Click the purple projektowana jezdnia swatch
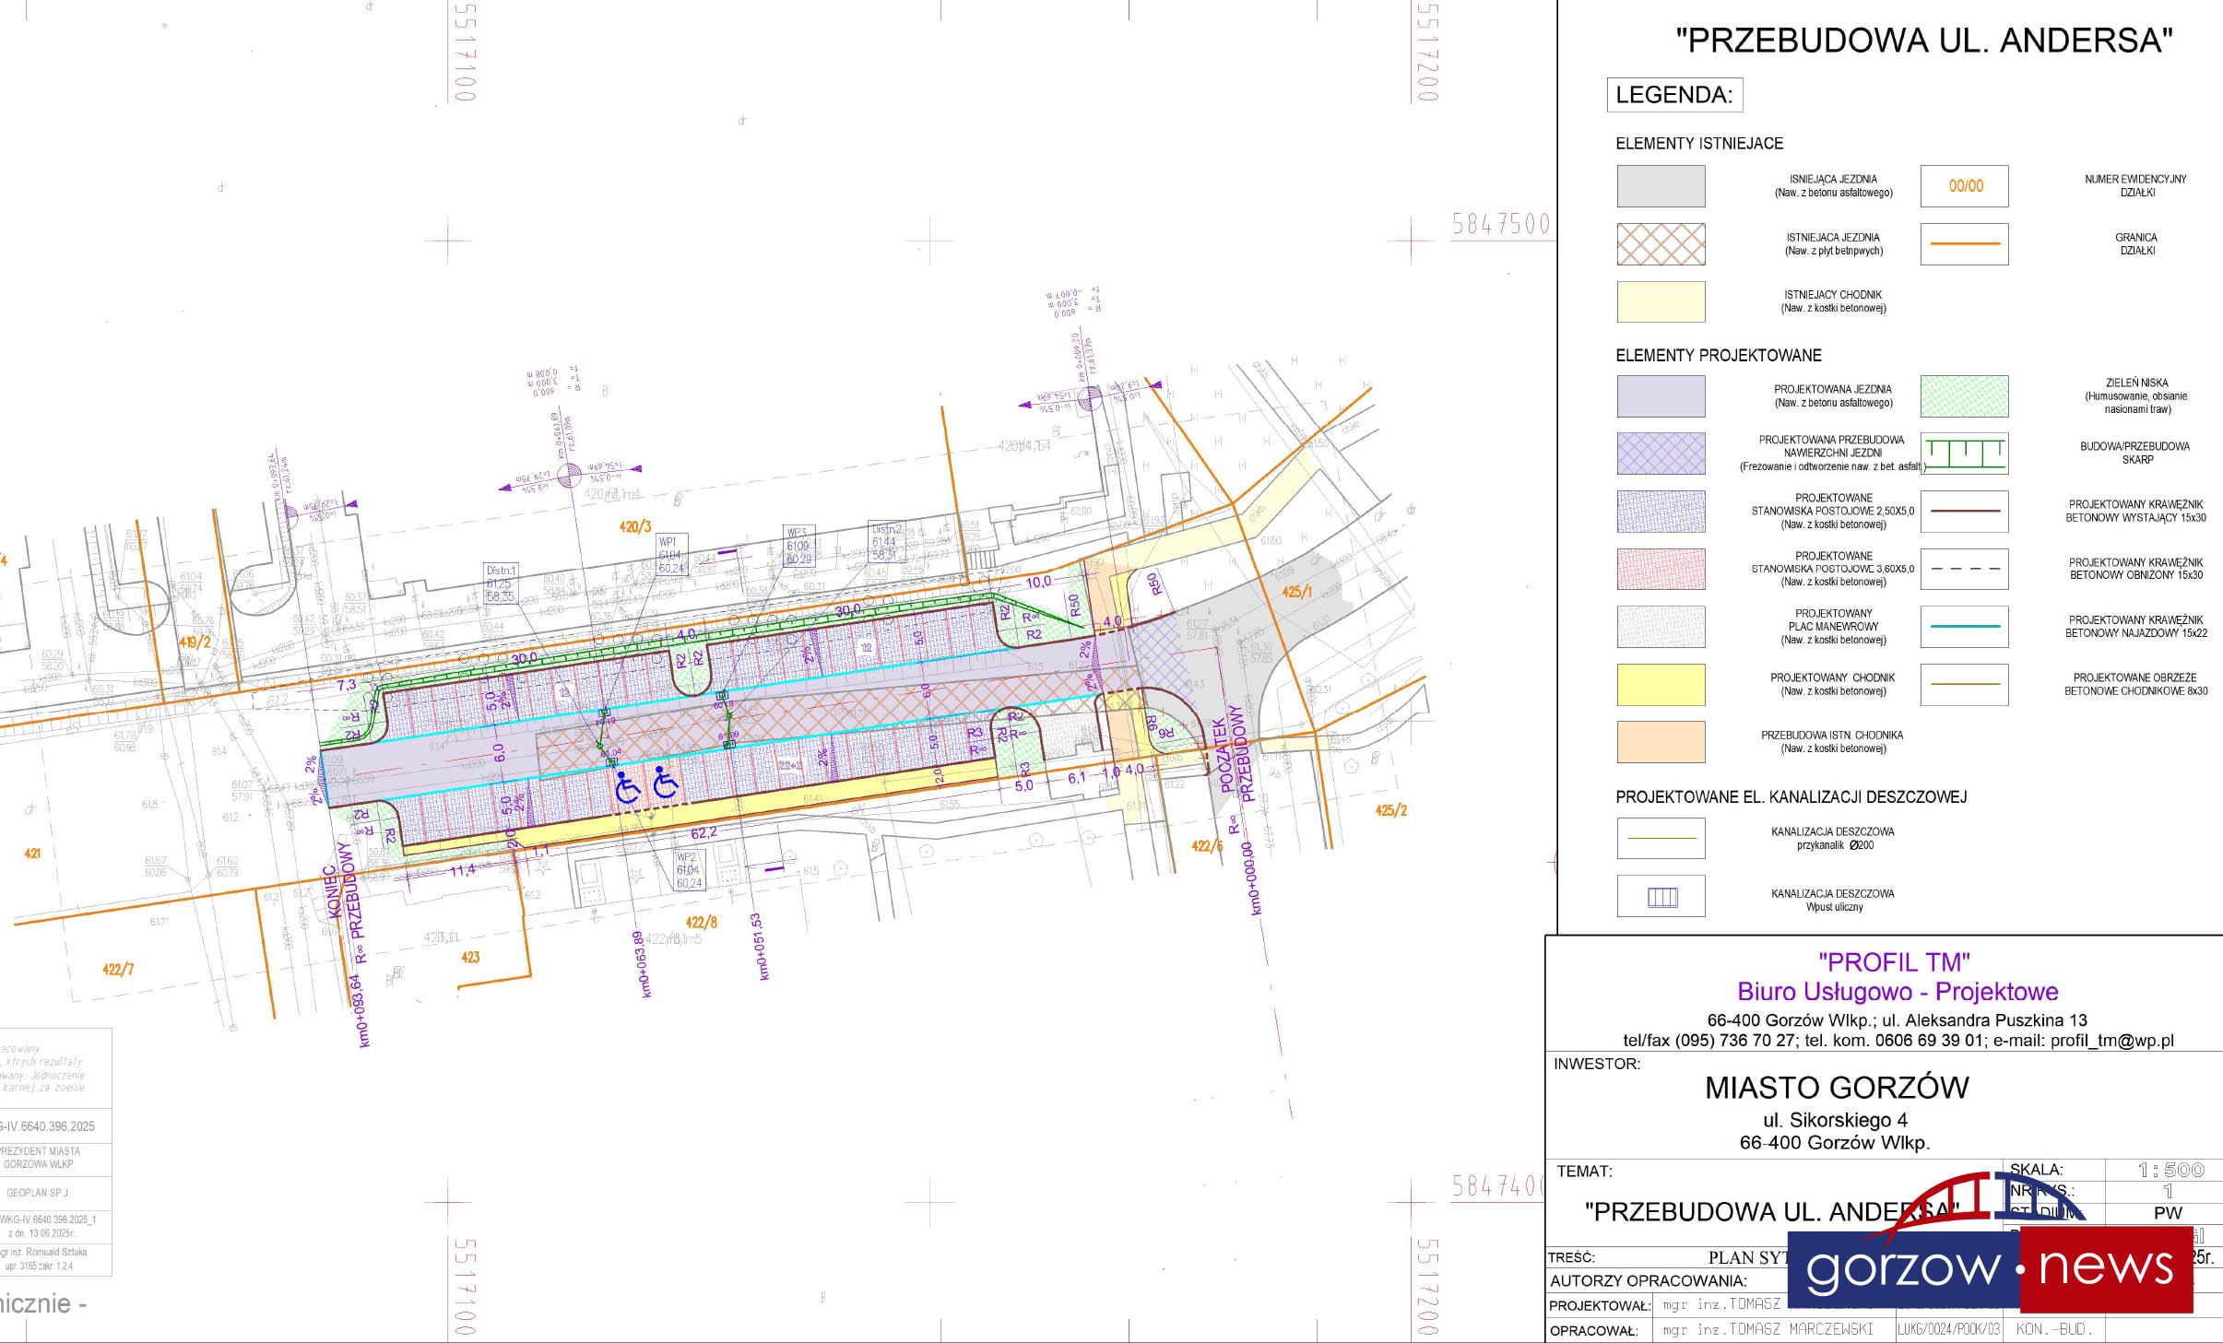The height and width of the screenshot is (1343, 2223). click(1661, 396)
